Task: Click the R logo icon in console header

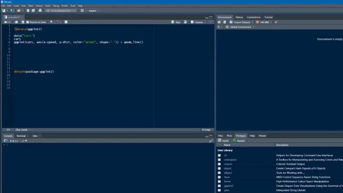Action: tap(6, 141)
